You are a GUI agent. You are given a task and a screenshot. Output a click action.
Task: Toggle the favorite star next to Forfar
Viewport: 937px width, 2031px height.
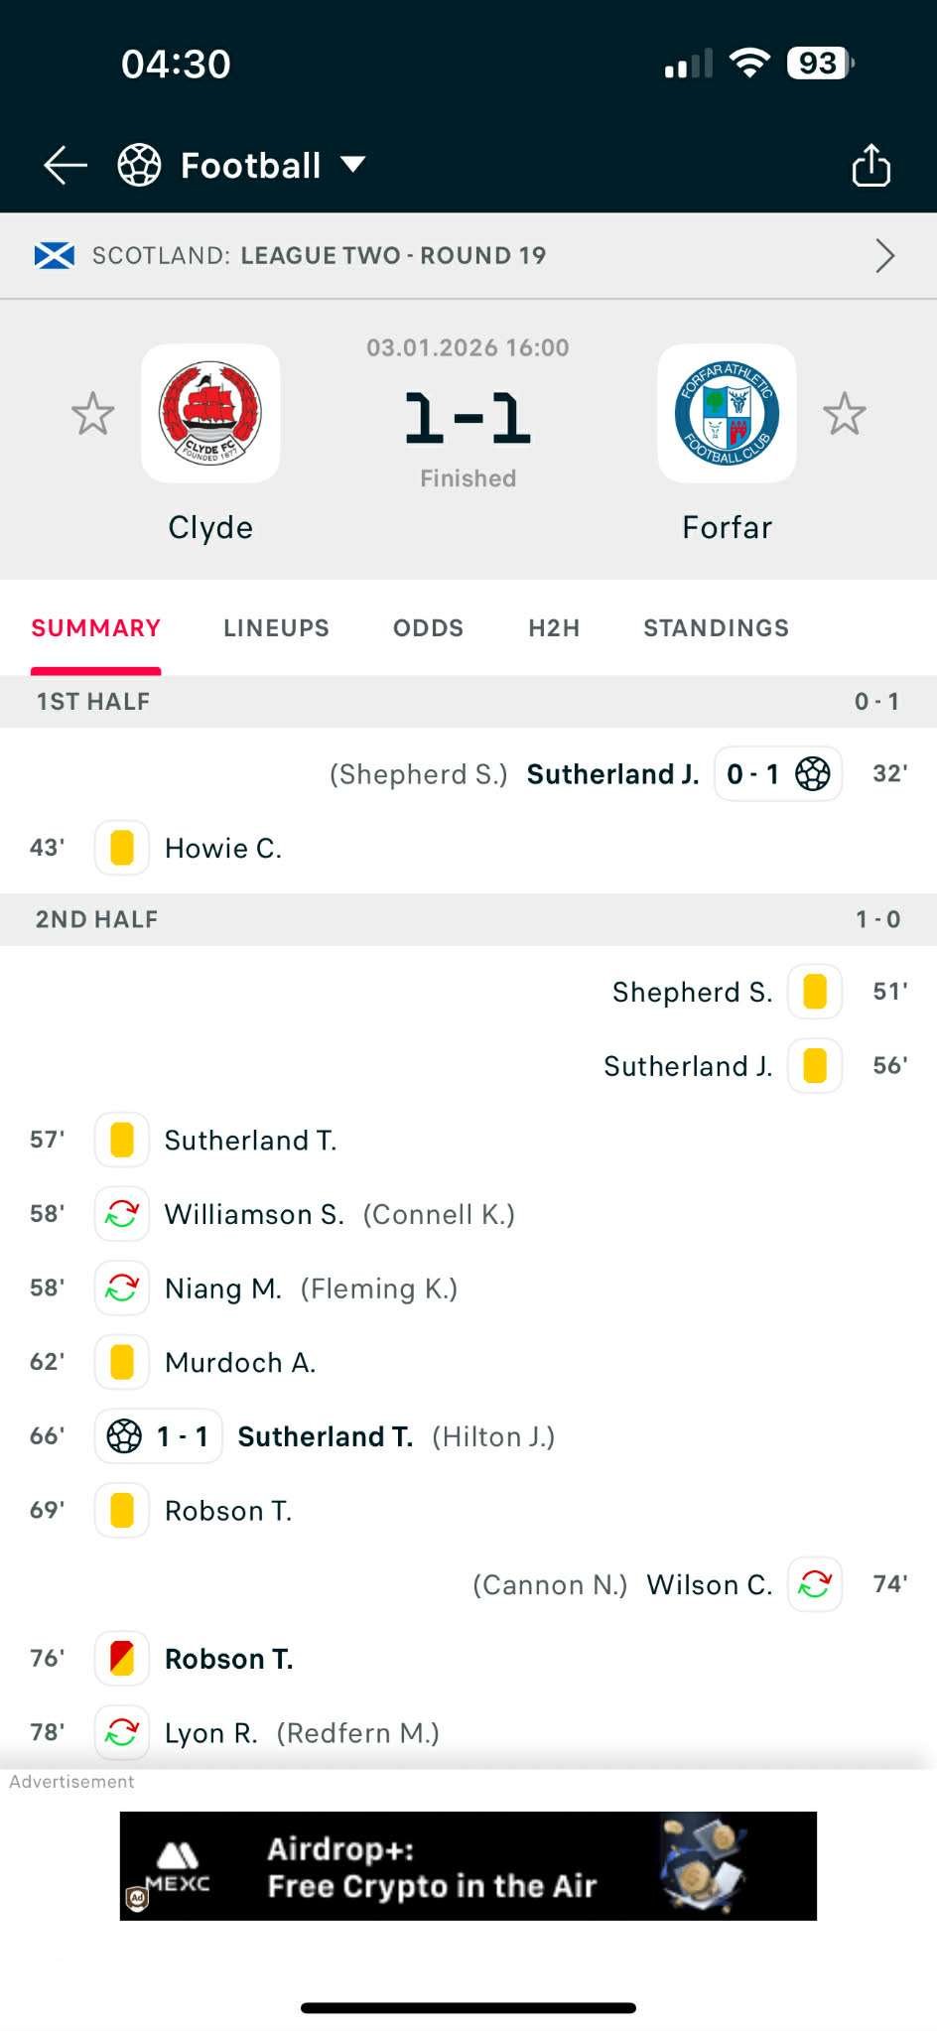845,414
